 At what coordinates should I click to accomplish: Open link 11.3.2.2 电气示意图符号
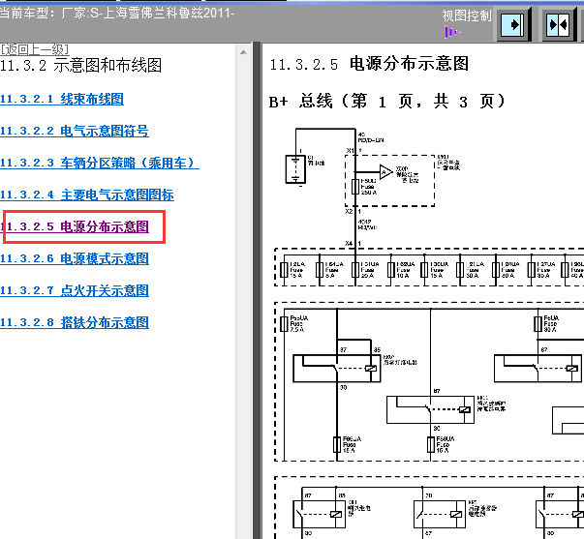[75, 131]
